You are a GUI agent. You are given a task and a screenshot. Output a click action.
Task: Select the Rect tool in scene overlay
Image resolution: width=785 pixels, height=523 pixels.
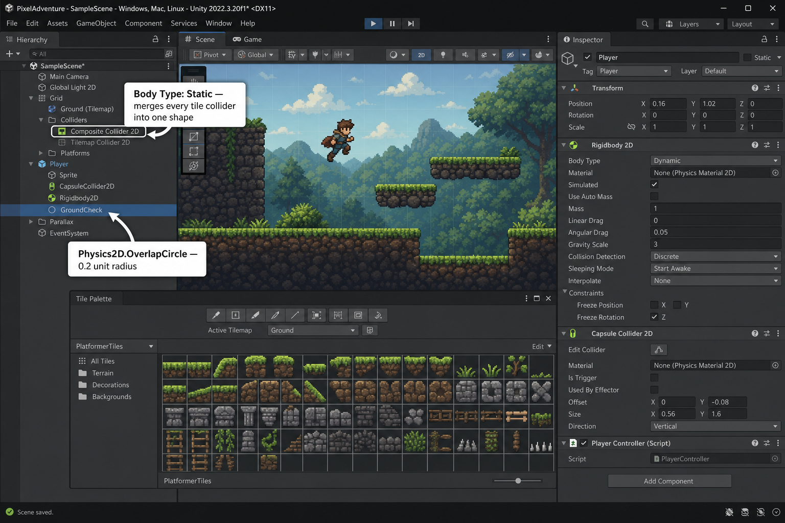coord(194,151)
